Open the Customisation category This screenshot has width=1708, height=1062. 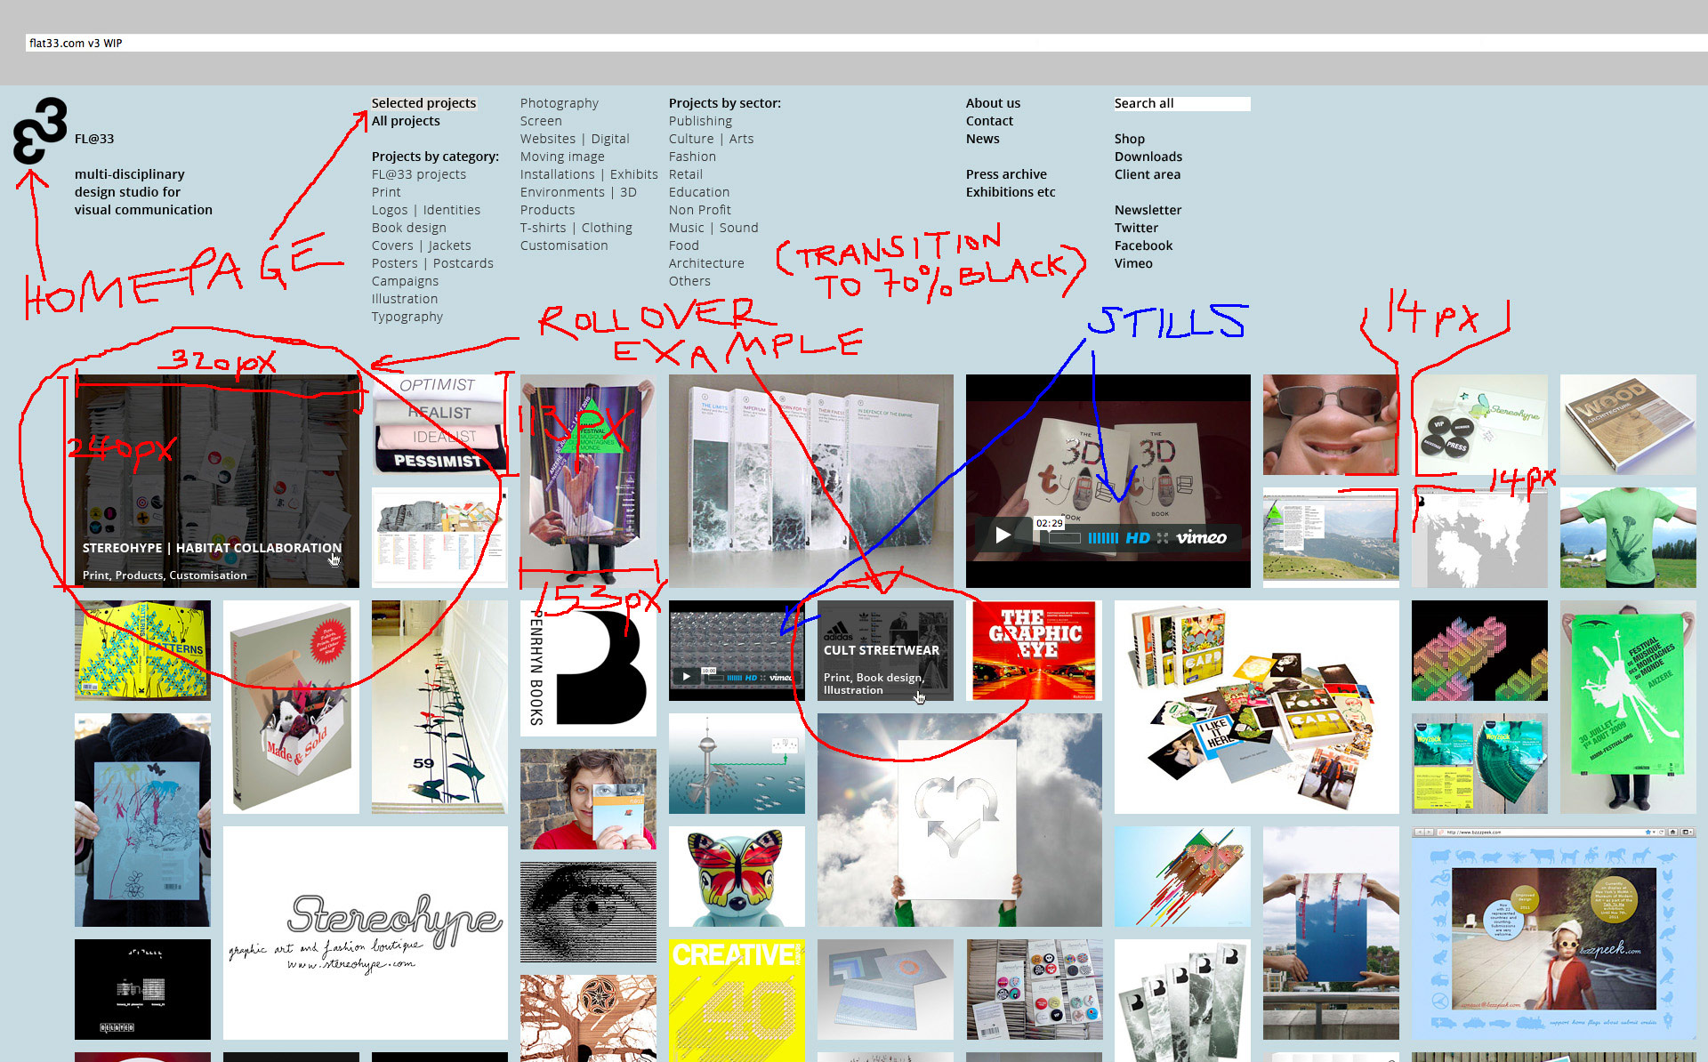[x=564, y=245]
